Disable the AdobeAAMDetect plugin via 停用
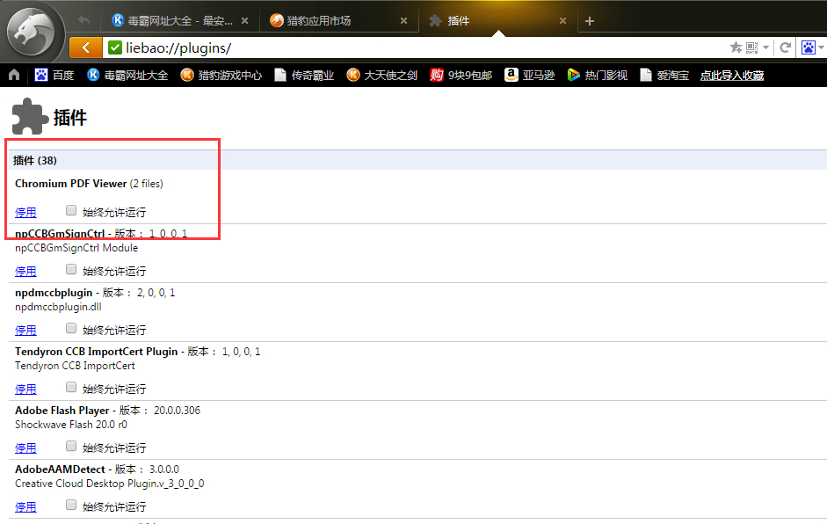 tap(25, 507)
